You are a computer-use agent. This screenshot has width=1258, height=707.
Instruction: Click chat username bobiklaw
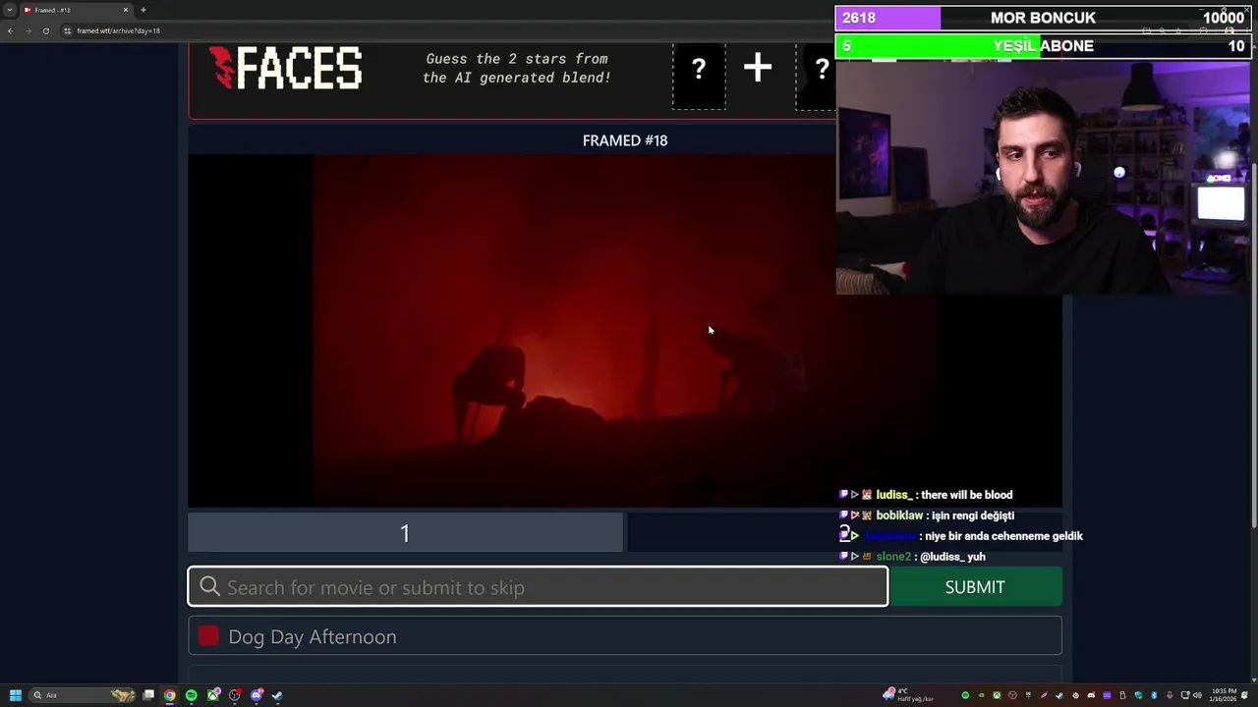click(899, 516)
